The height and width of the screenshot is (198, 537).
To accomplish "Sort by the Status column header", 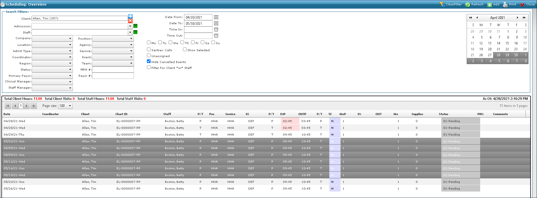I will (443, 114).
